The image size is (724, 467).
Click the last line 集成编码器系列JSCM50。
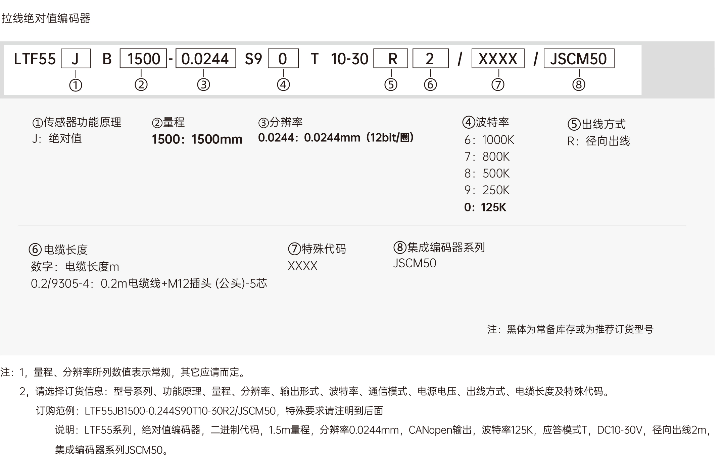click(112, 450)
